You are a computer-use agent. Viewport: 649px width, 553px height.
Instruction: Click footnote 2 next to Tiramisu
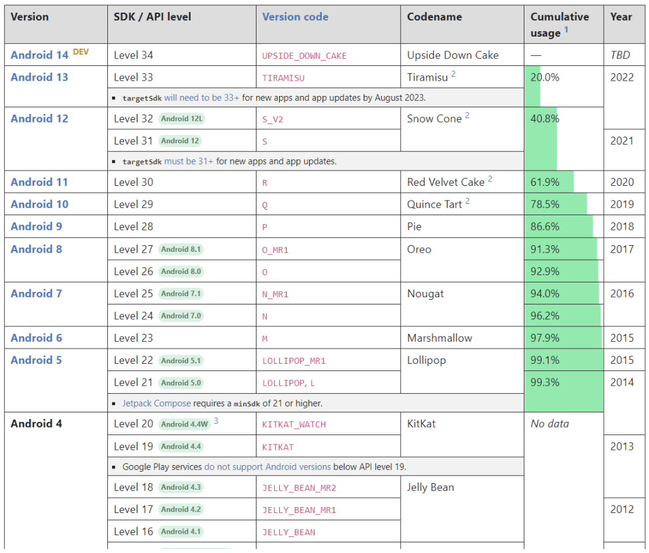click(453, 74)
